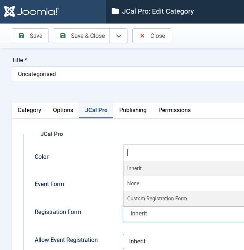Click the Save & Close button
The height and width of the screenshot is (250, 244).
click(x=81, y=36)
